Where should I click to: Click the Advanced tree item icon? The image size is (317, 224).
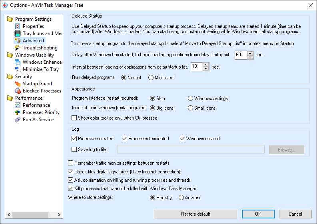pyautogui.click(x=18, y=41)
